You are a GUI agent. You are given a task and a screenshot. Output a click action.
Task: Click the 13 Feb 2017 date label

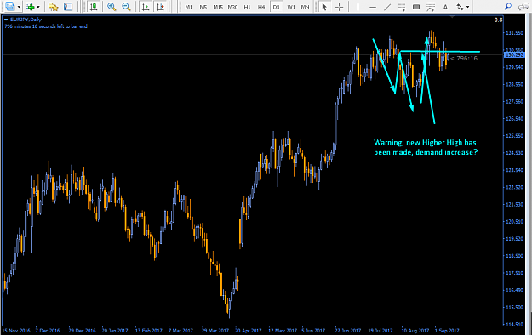point(149,330)
